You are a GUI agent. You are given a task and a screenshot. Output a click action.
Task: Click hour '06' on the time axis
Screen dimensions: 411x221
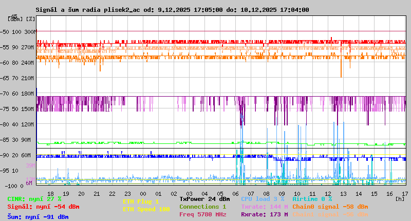click(x=236, y=194)
